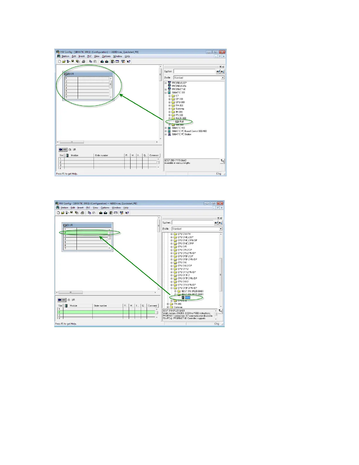Click Copy icon in lower window toolbar
Image resolution: width=359 pixels, height=465 pixels.
[89, 213]
